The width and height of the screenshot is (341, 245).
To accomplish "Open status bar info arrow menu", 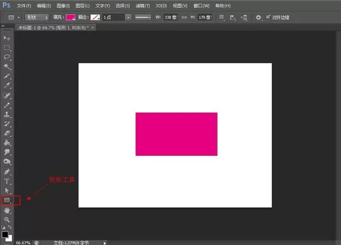I will (105, 243).
